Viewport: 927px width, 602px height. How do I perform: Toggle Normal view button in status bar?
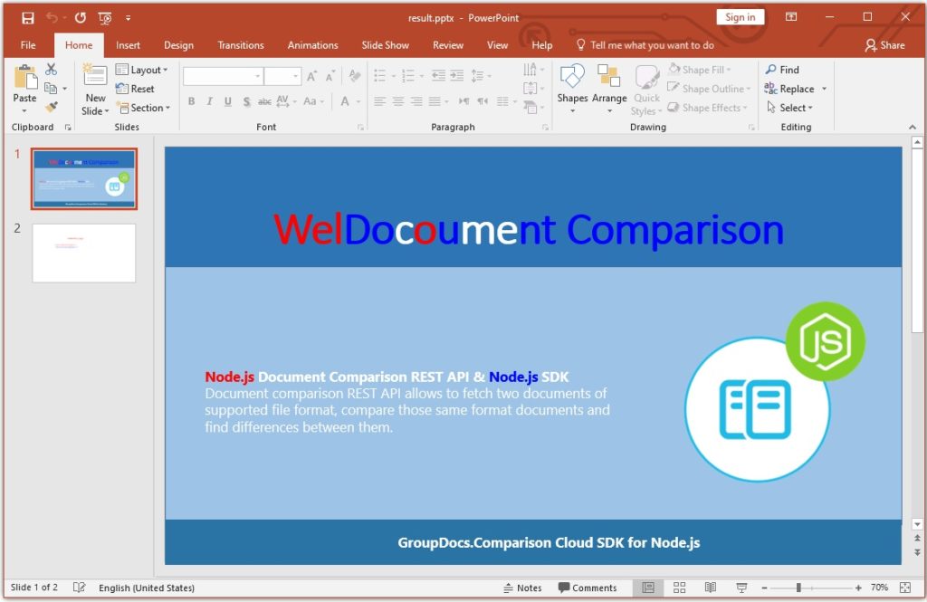coord(647,588)
